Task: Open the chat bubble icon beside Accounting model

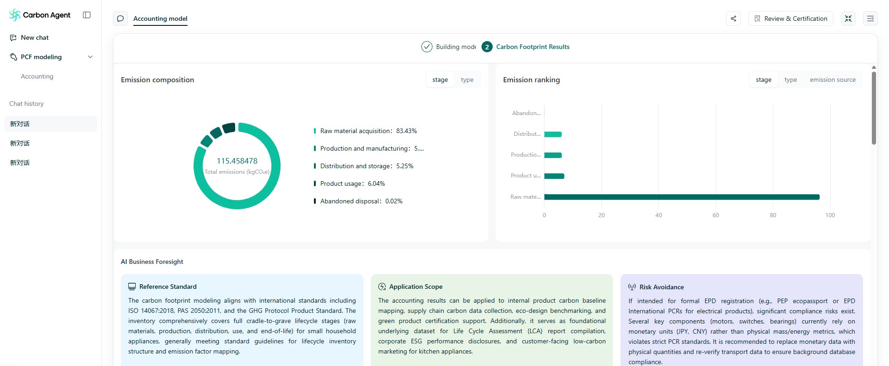Action: pyautogui.click(x=120, y=18)
